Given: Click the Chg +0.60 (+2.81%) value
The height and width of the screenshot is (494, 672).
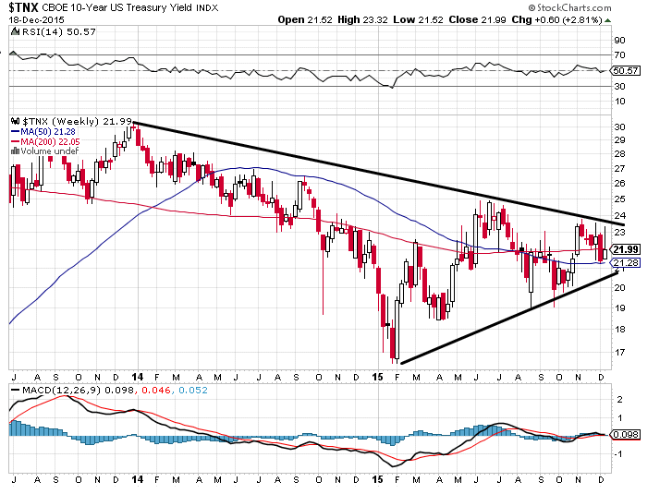Looking at the screenshot, I should 556,19.
